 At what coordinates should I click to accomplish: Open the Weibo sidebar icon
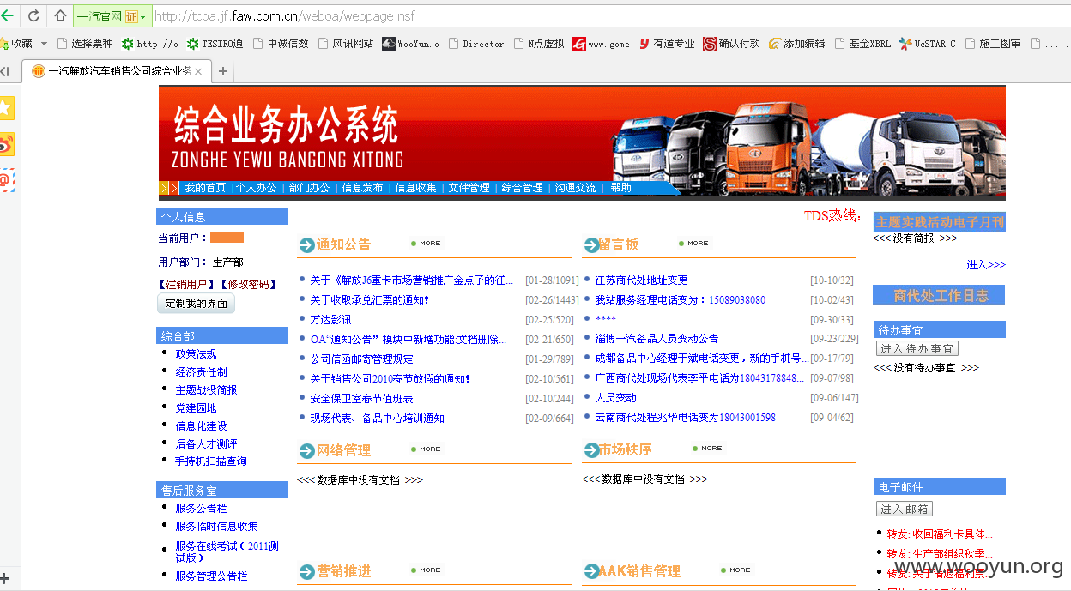[7, 144]
